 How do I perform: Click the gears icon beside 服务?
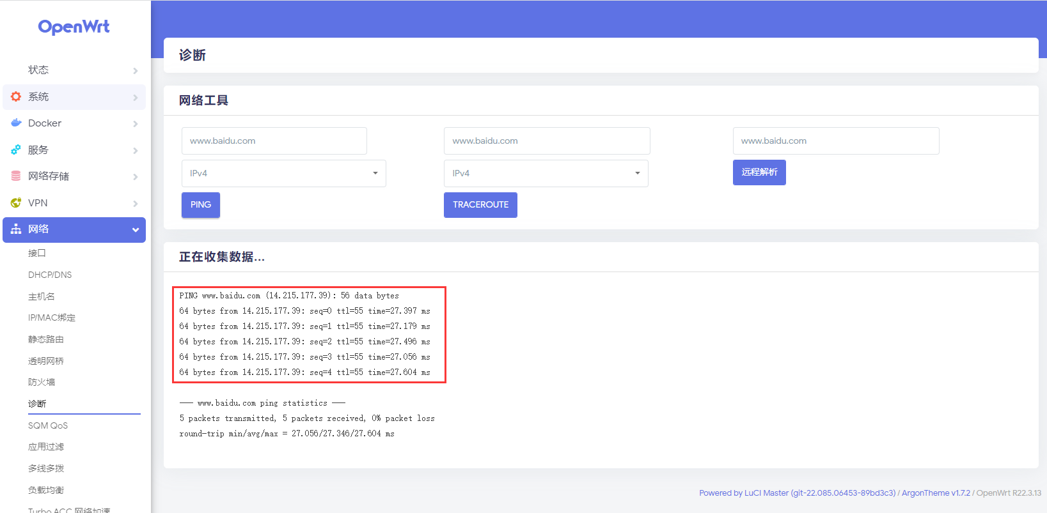click(16, 149)
